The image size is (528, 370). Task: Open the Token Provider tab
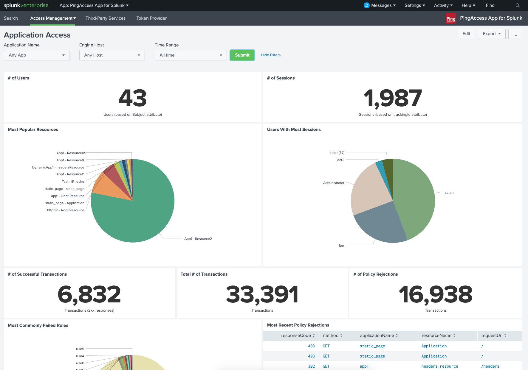[151, 18]
